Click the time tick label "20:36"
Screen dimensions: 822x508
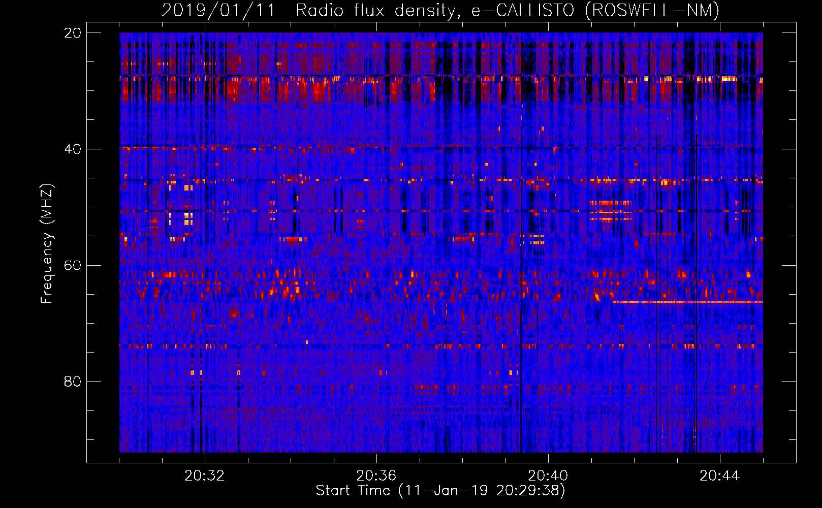click(376, 476)
